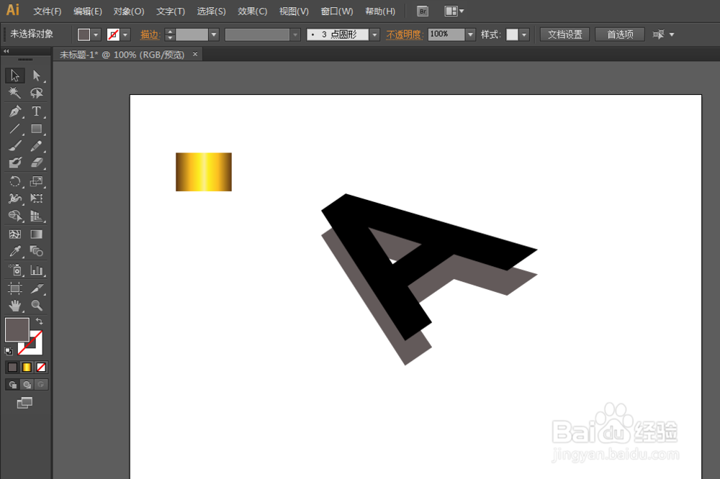Open variable width profile dropdown

(x=295, y=35)
